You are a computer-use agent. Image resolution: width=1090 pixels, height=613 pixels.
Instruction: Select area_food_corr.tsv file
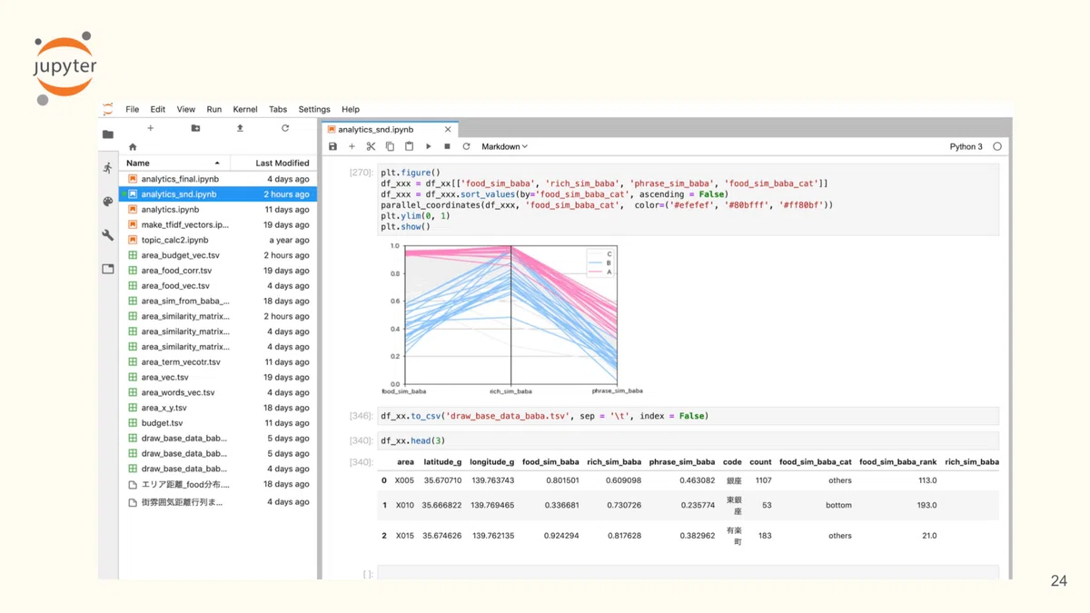pyautogui.click(x=218, y=271)
